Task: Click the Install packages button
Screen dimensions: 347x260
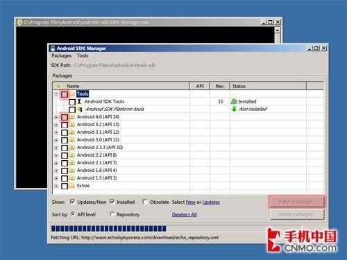Action: [x=297, y=202]
